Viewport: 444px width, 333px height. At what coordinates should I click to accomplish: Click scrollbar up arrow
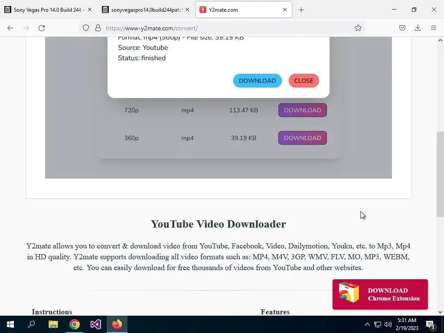pyautogui.click(x=440, y=40)
